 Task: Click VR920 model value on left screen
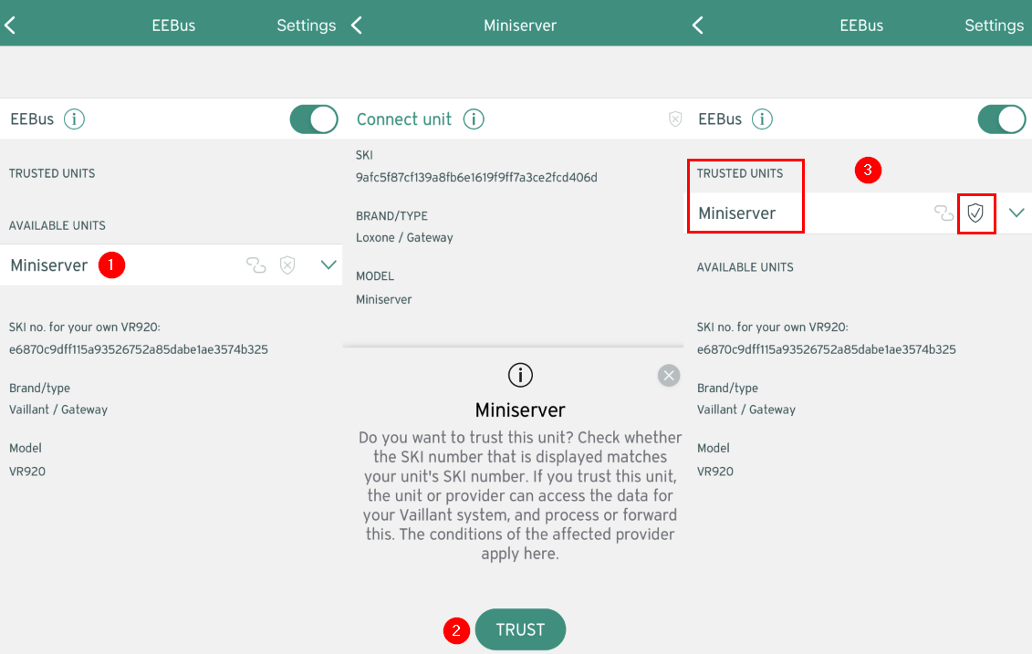27,471
